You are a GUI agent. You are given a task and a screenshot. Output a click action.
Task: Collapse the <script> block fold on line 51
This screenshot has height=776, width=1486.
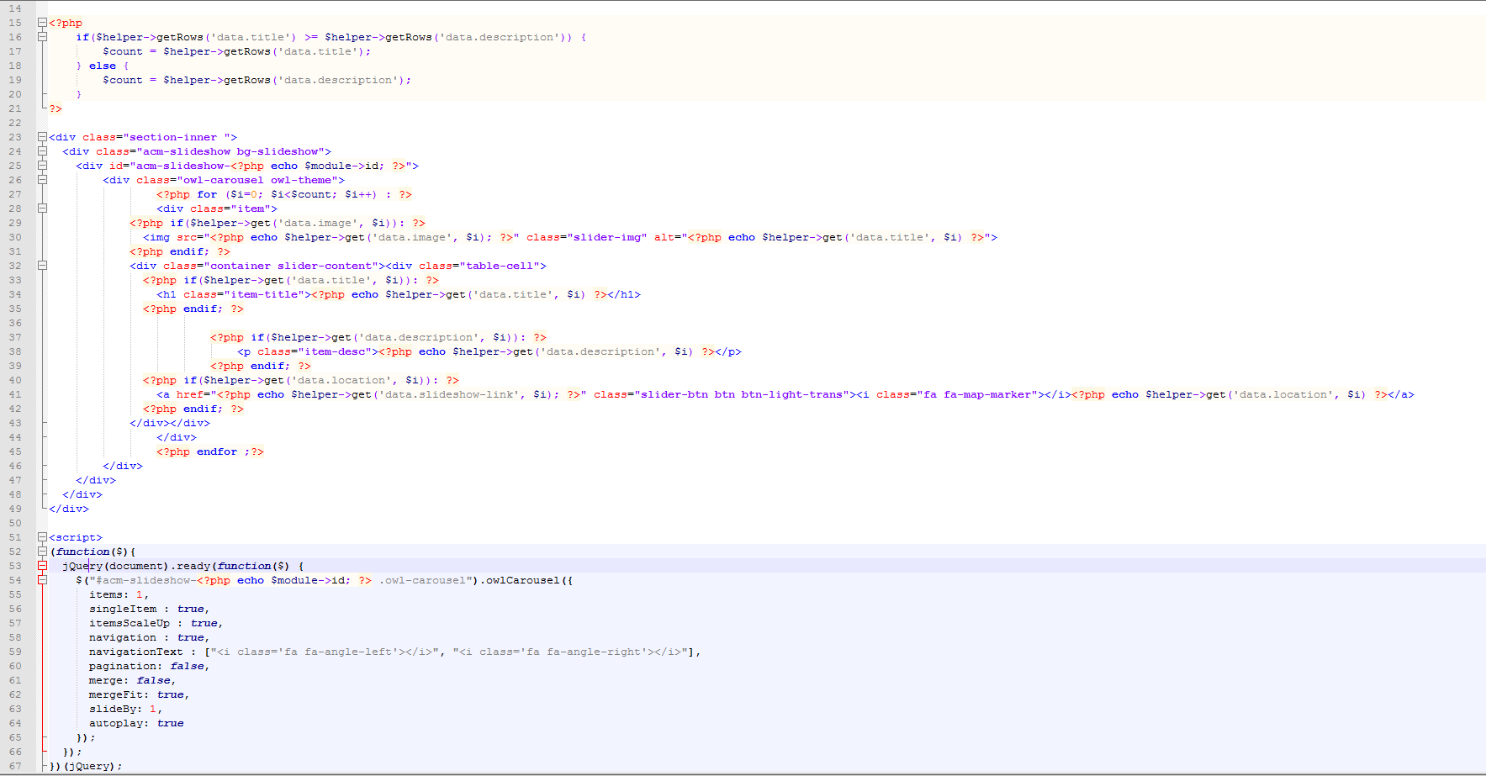[42, 537]
